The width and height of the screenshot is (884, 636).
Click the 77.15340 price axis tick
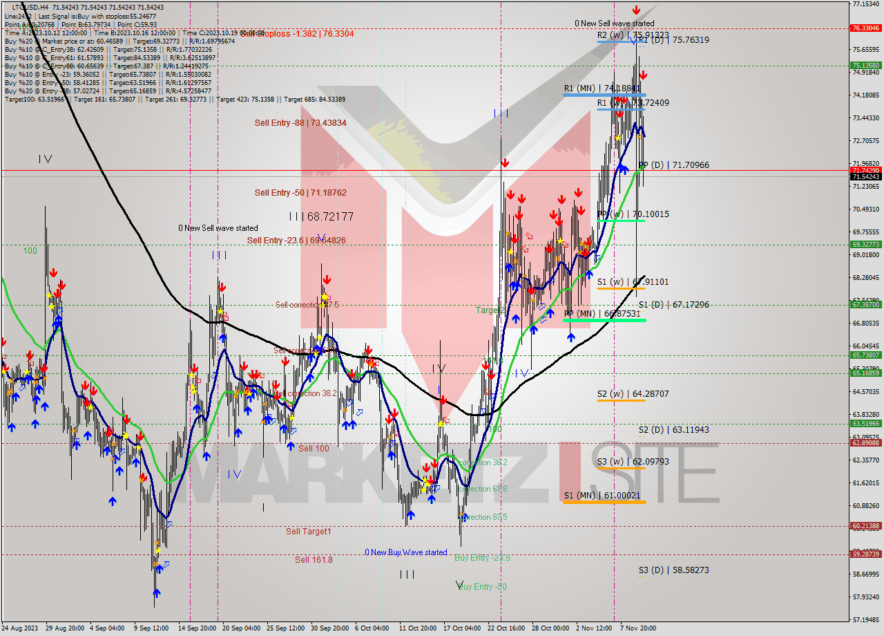coord(865,4)
